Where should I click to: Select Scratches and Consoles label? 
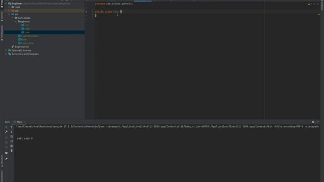tap(25, 54)
